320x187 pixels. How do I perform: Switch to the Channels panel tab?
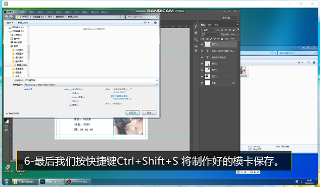(210, 25)
